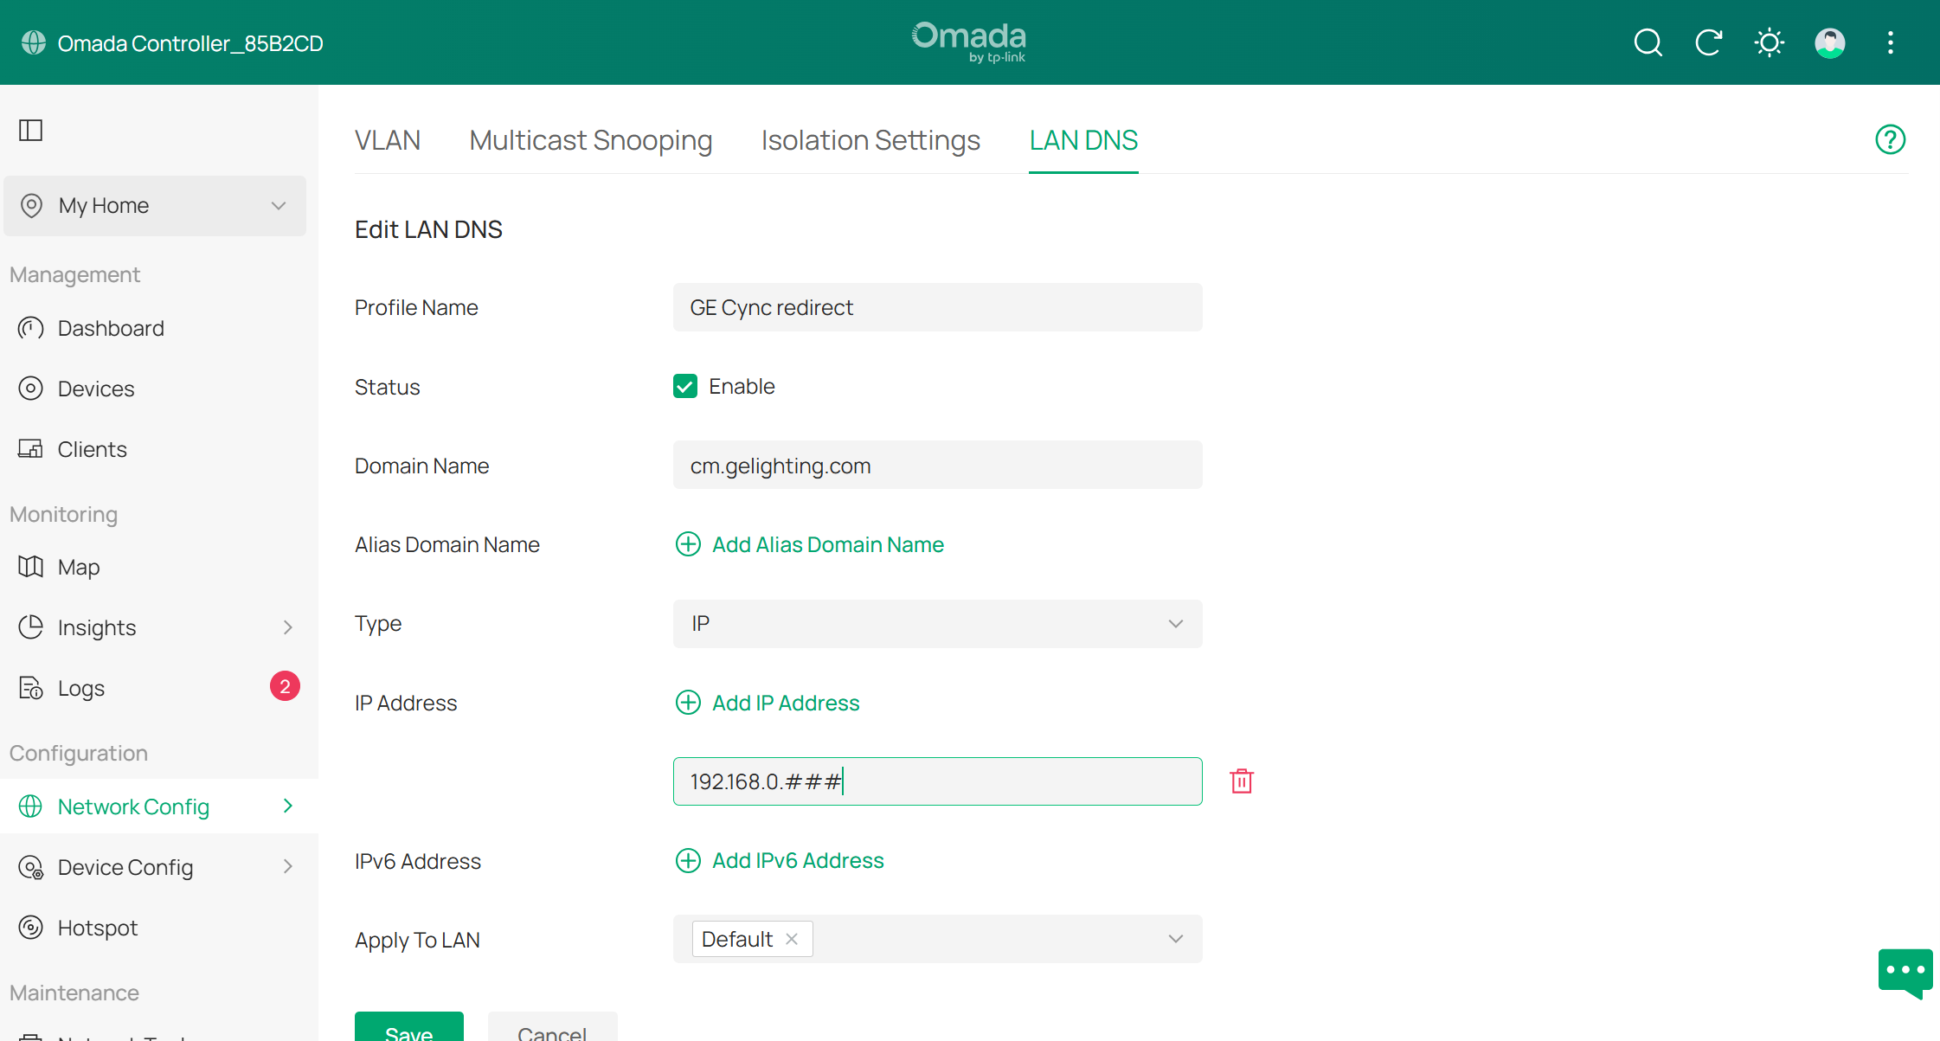Open Clients from the sidebar

click(92, 449)
